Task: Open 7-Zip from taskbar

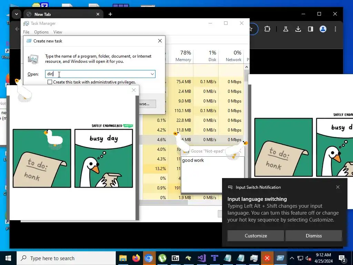Action: click(x=175, y=258)
